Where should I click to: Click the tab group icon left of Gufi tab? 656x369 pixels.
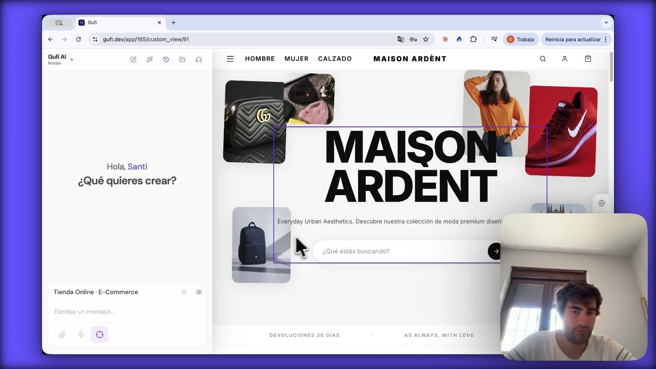[59, 23]
